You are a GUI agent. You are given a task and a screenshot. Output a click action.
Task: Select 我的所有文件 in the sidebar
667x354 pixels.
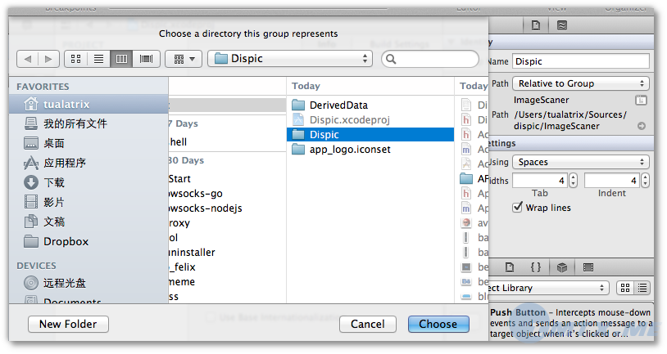click(88, 123)
